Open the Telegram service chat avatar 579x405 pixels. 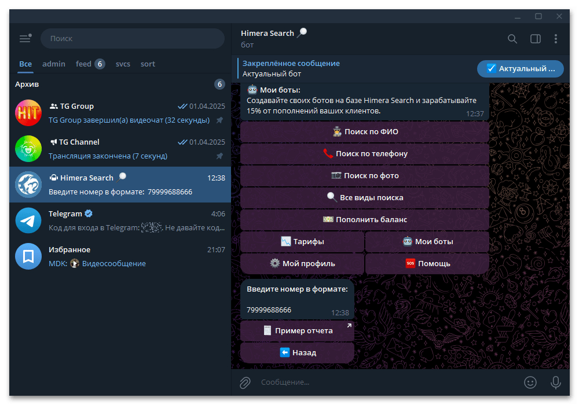[x=28, y=220]
